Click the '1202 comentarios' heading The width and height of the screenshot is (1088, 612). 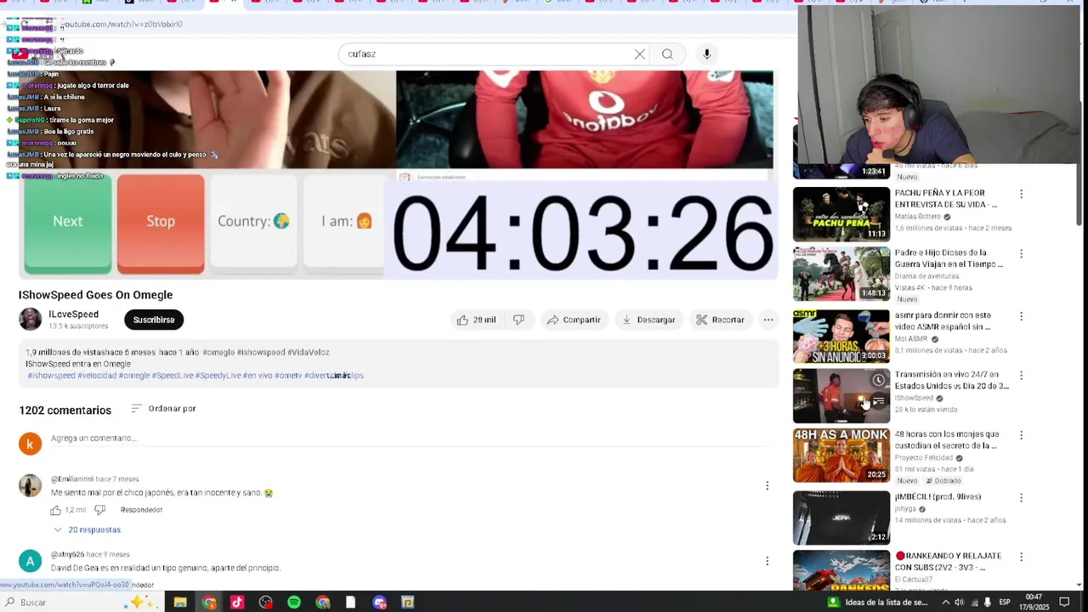65,411
